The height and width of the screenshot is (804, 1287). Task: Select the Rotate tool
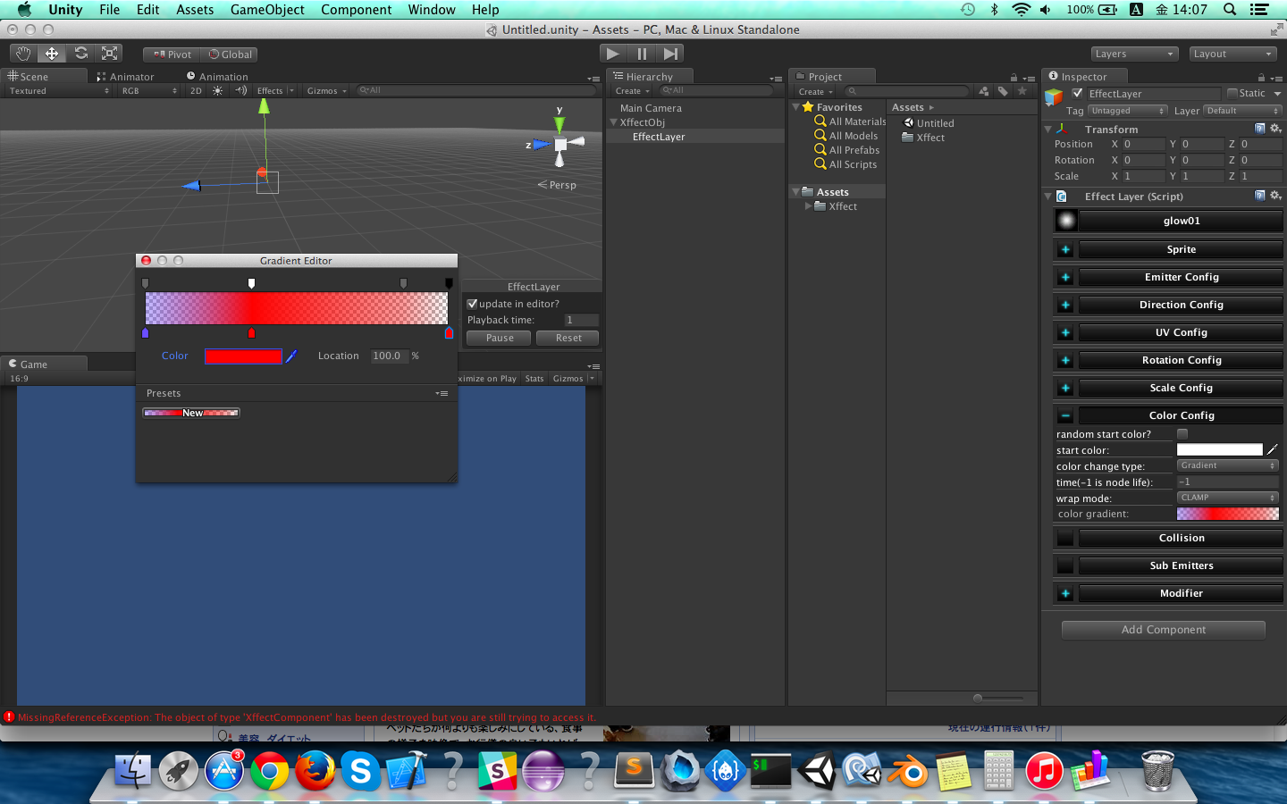click(x=80, y=54)
